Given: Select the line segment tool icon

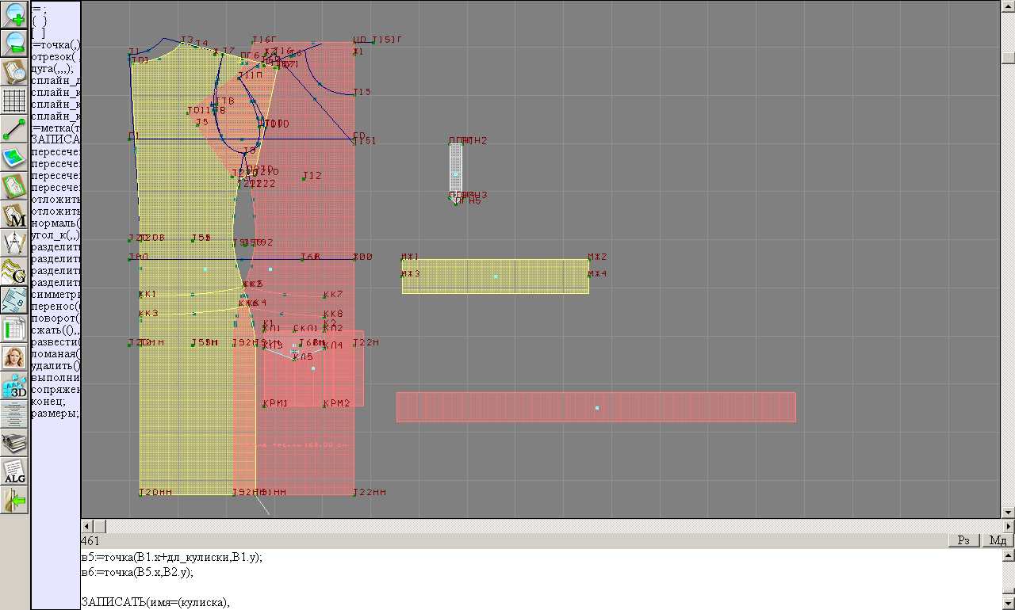Looking at the screenshot, I should pyautogui.click(x=15, y=129).
